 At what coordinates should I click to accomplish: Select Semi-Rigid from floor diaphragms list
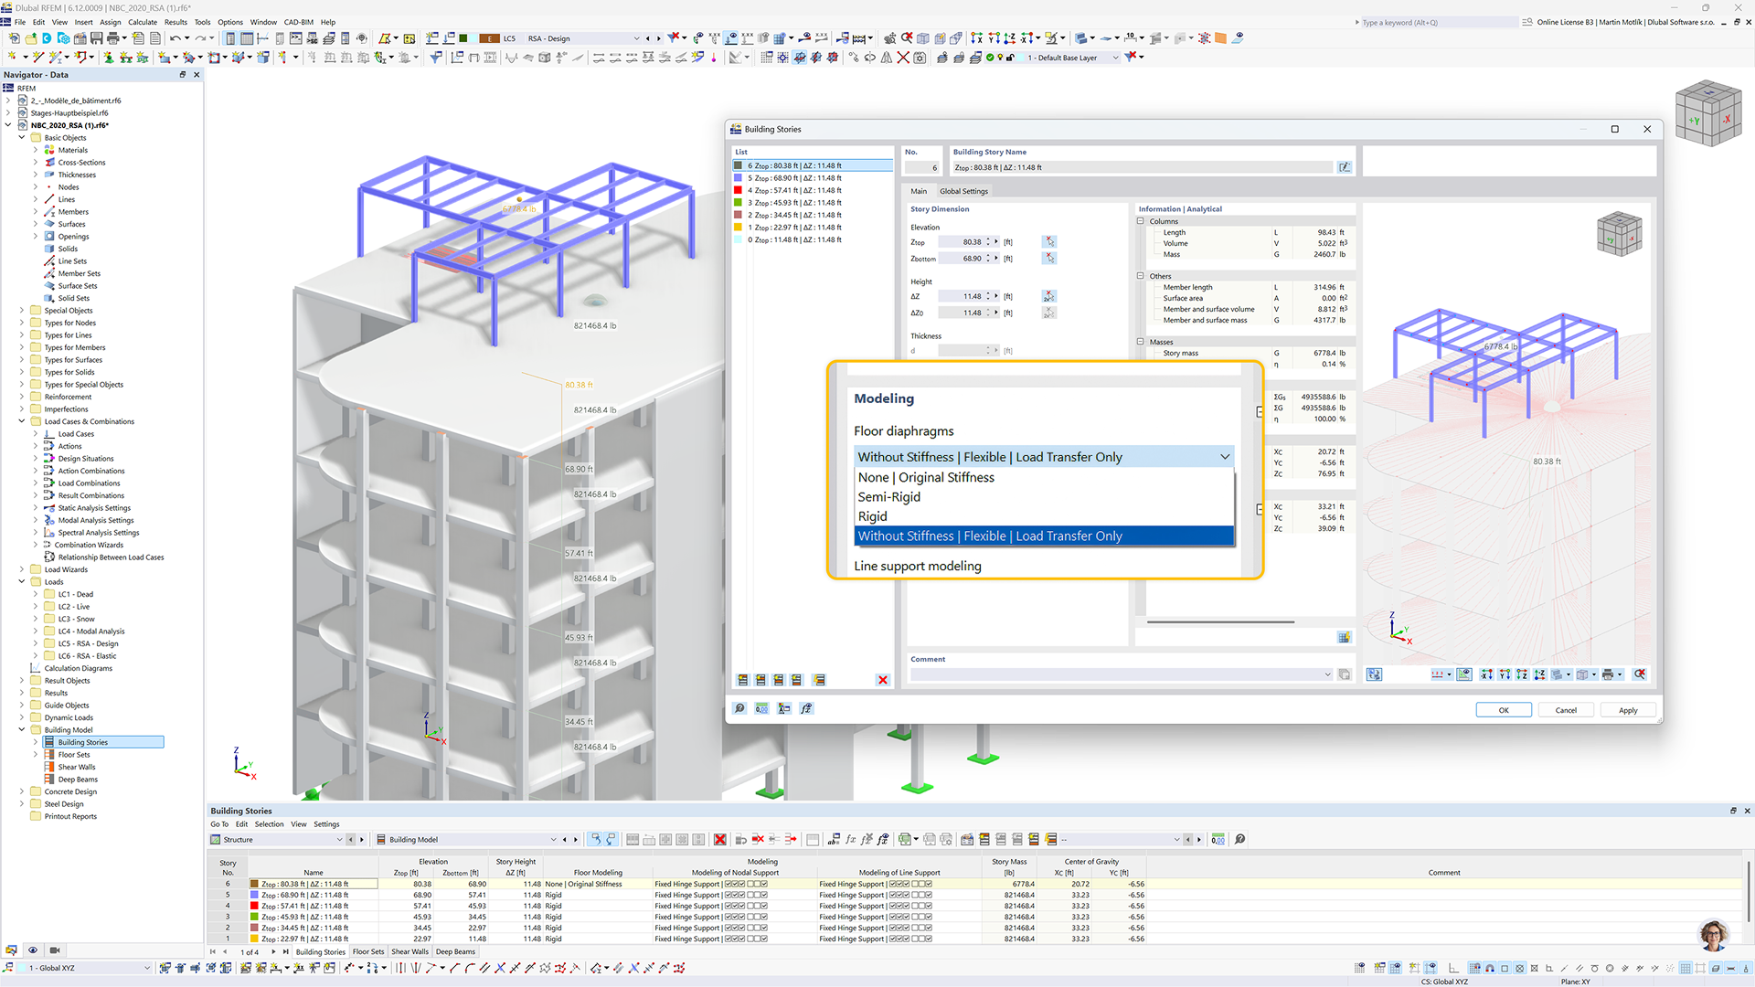(888, 497)
